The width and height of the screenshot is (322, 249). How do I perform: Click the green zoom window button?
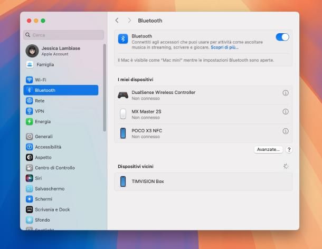pyautogui.click(x=43, y=21)
